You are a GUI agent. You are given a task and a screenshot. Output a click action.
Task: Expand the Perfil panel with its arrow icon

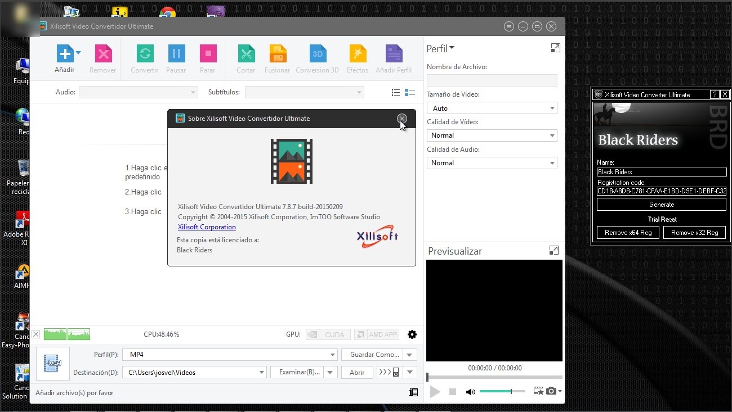coord(555,48)
